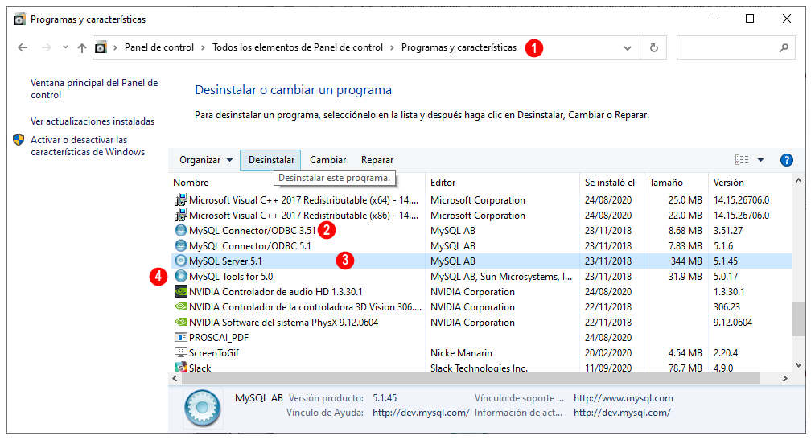Go back with the navigation arrow
This screenshot has height=440, width=811.
tap(23, 47)
